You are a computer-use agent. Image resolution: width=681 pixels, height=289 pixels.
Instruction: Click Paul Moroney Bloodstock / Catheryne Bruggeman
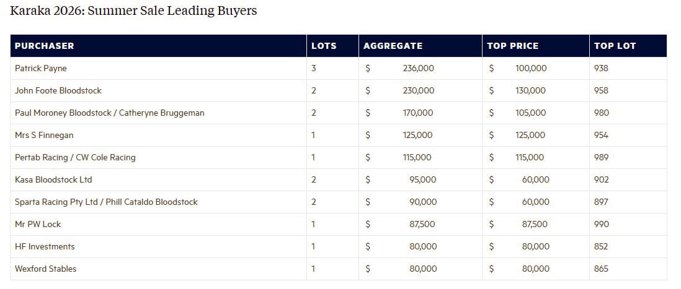109,113
